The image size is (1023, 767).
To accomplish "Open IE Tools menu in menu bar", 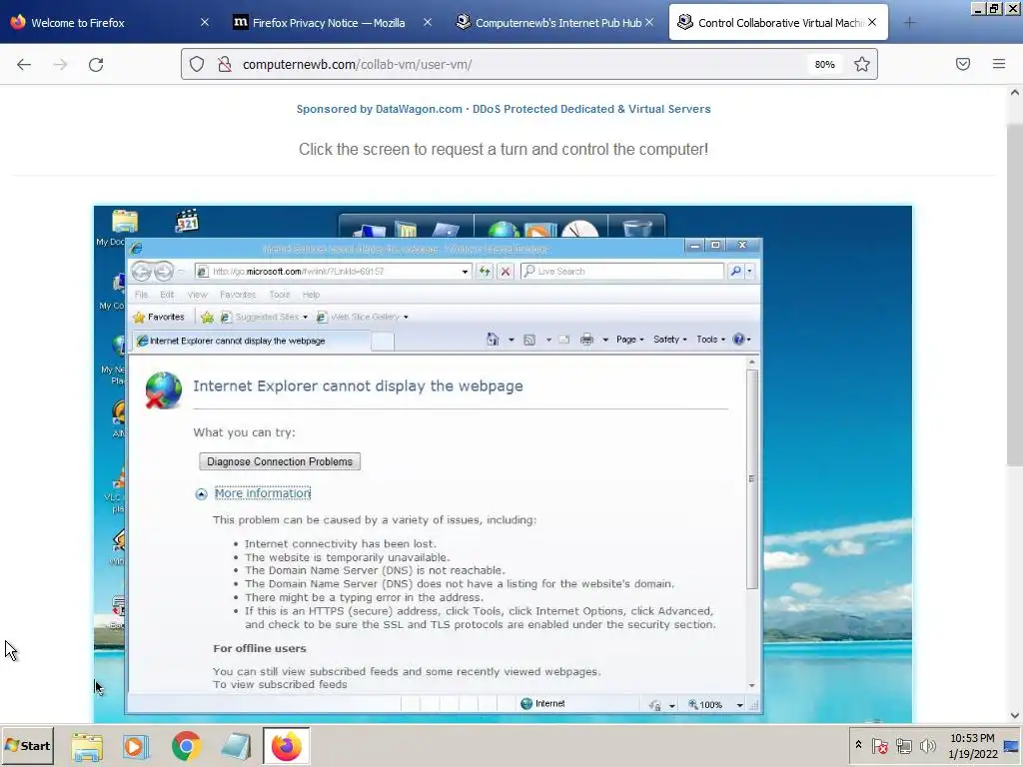I will [x=280, y=295].
